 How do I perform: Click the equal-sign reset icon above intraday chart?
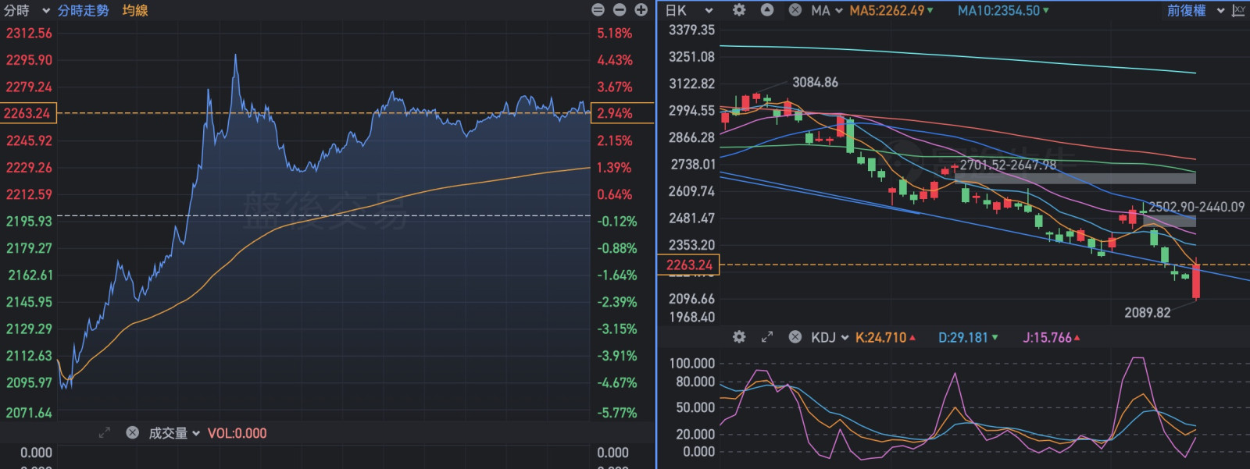tap(598, 10)
